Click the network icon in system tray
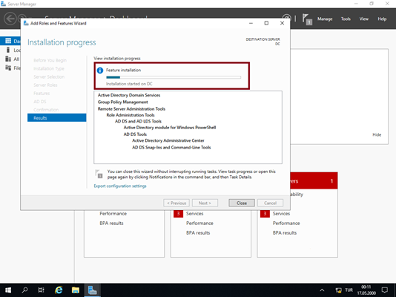The image size is (396, 297). (338, 290)
